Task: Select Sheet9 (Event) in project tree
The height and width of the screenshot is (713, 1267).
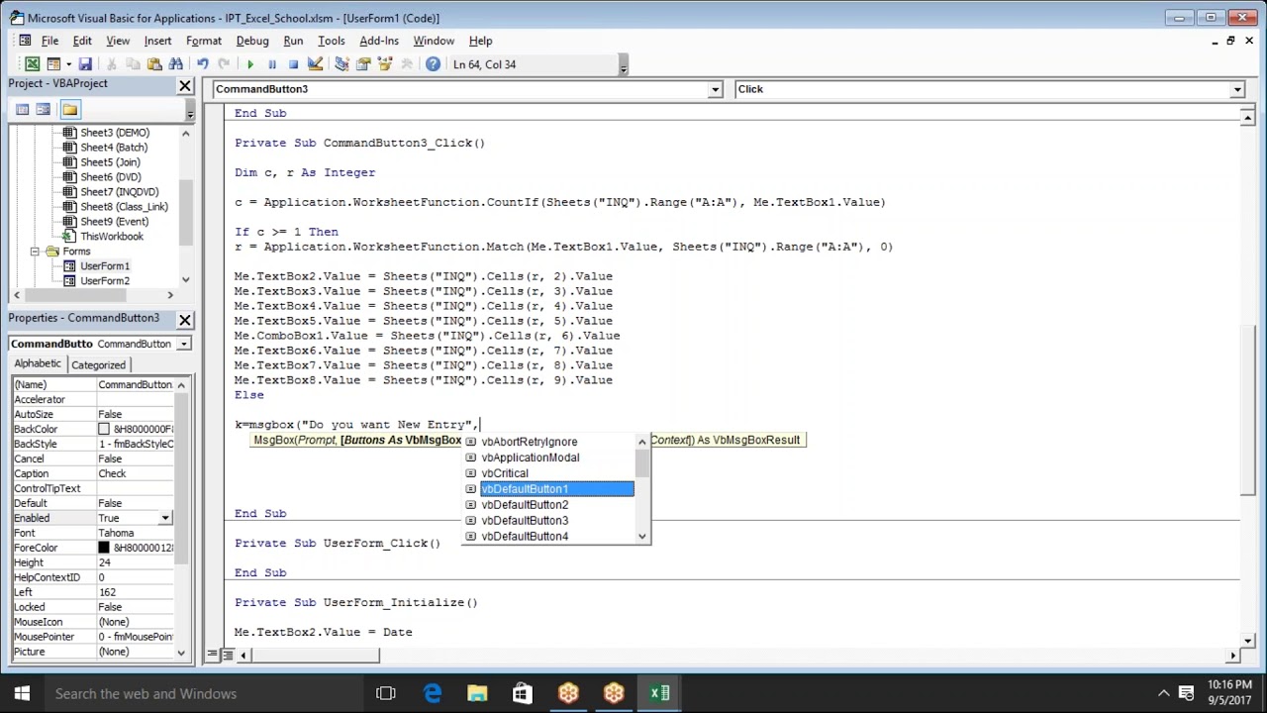Action: click(114, 222)
